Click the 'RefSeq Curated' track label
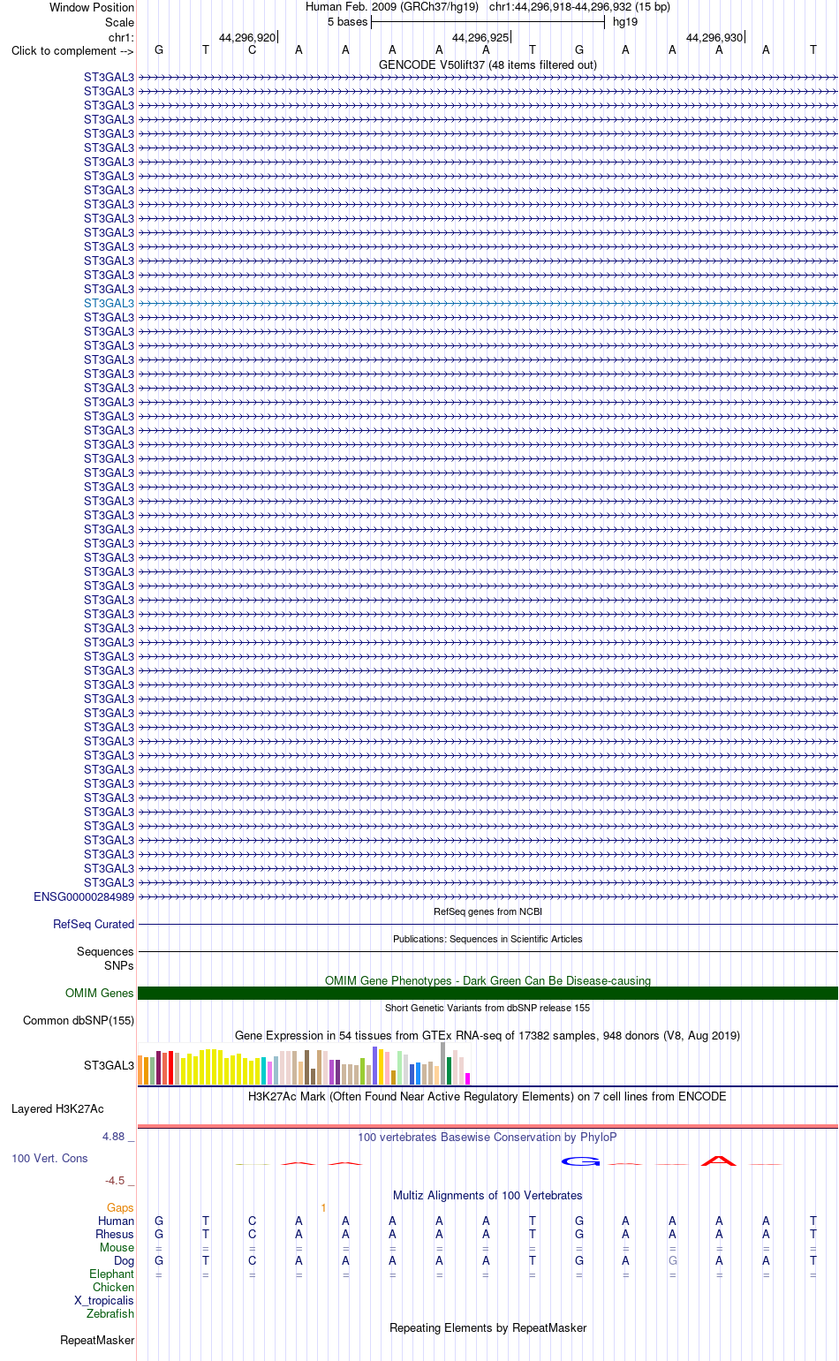 [x=94, y=924]
